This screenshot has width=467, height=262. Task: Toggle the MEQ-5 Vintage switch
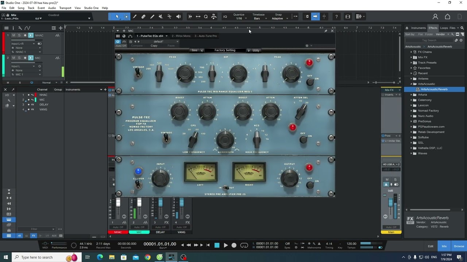point(138,73)
